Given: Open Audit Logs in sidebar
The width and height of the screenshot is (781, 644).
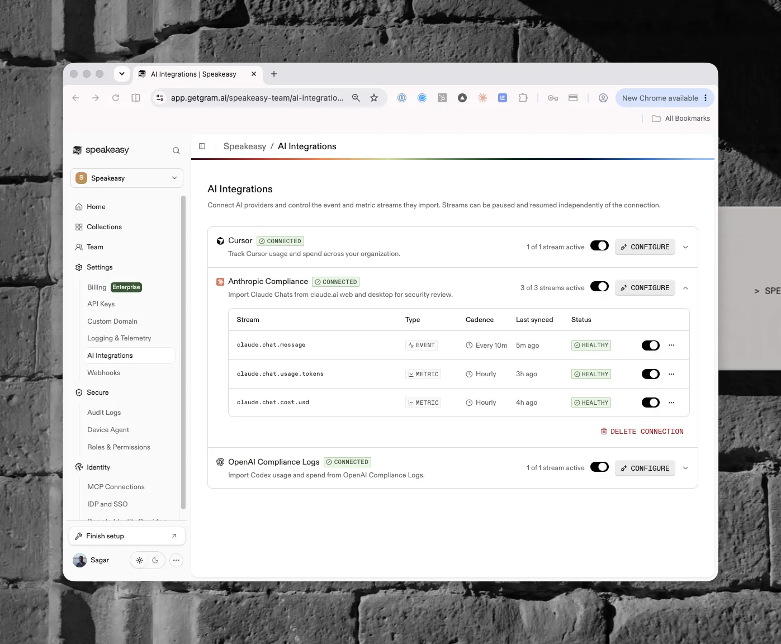Looking at the screenshot, I should click(104, 413).
